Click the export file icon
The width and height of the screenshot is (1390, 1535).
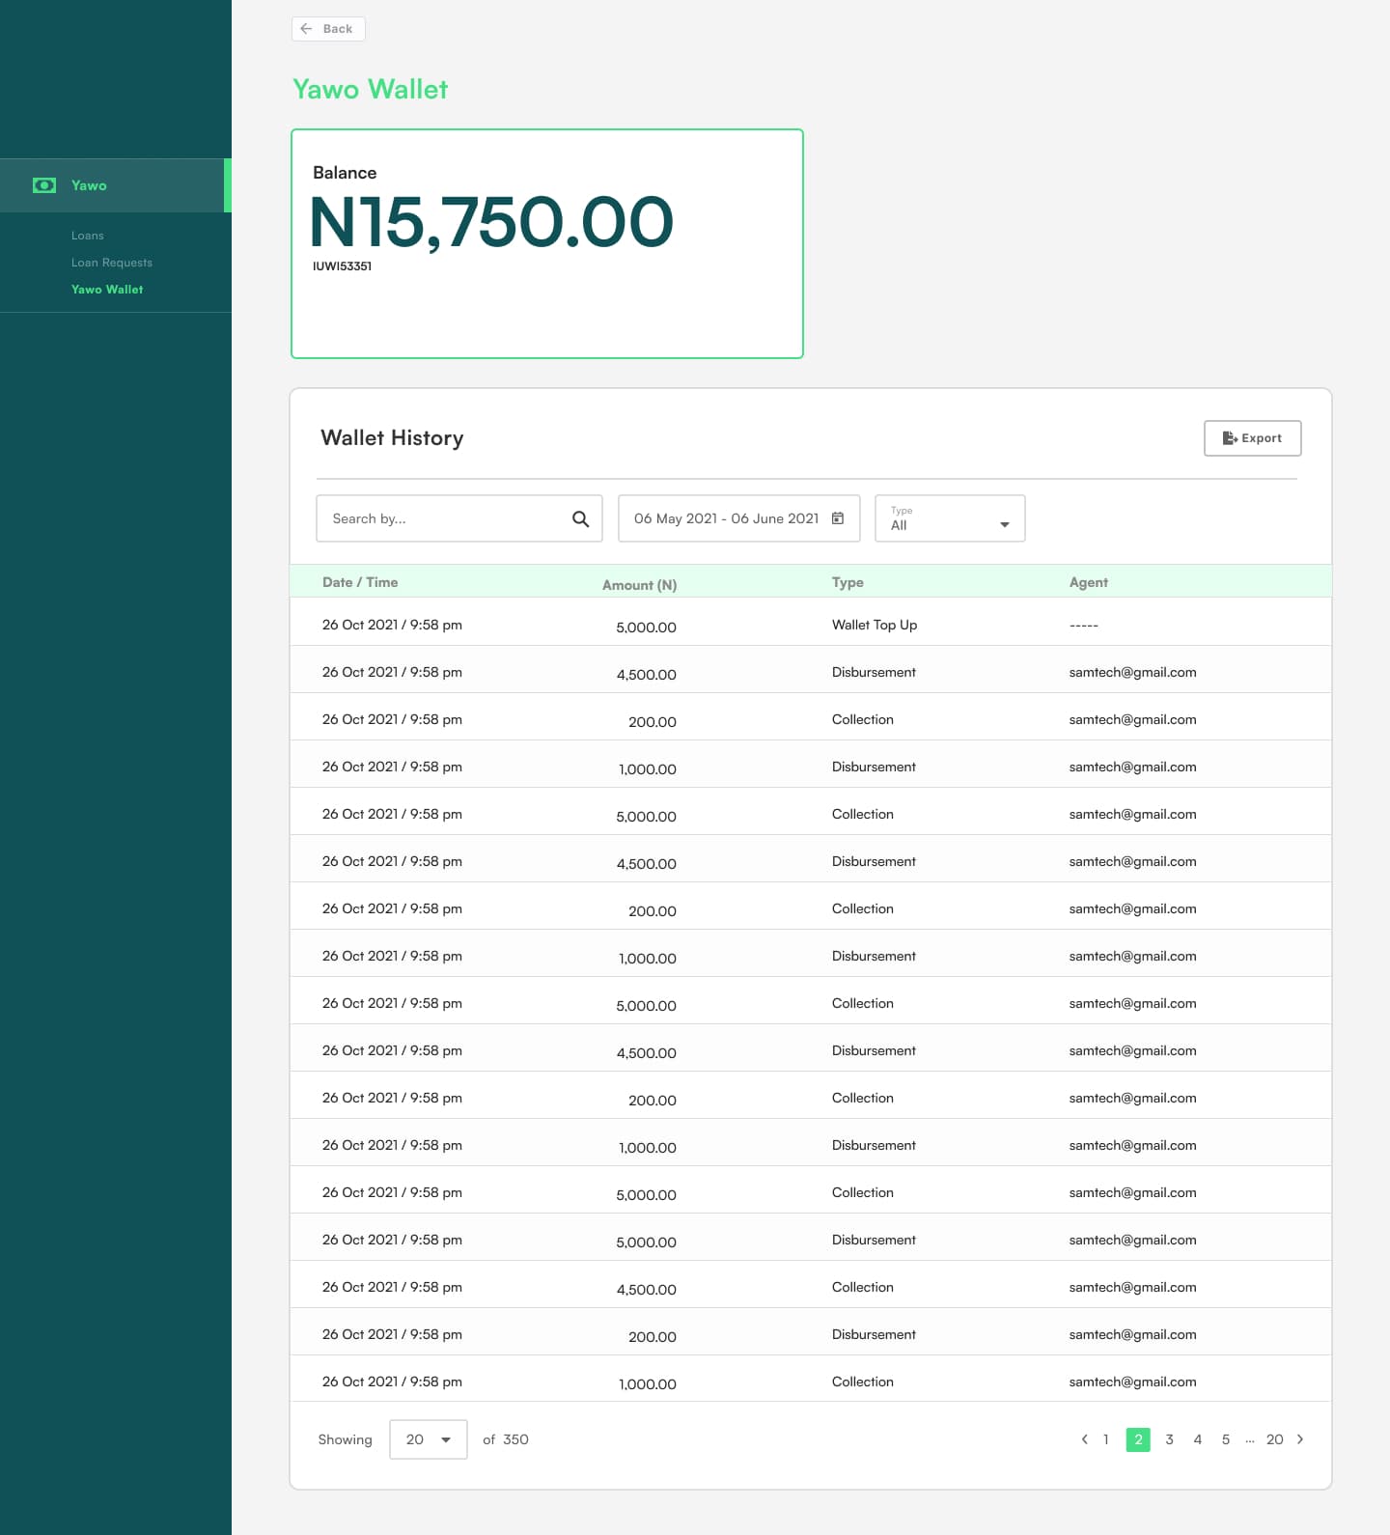coord(1230,438)
